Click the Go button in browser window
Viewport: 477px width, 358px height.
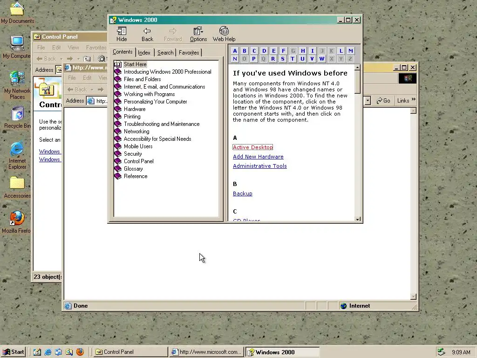point(383,101)
